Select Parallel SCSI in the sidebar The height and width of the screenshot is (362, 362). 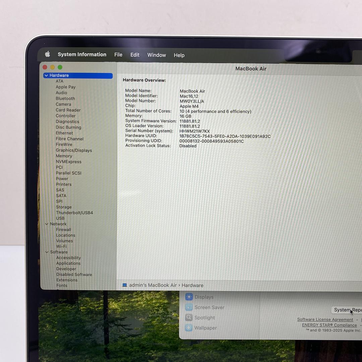(69, 173)
